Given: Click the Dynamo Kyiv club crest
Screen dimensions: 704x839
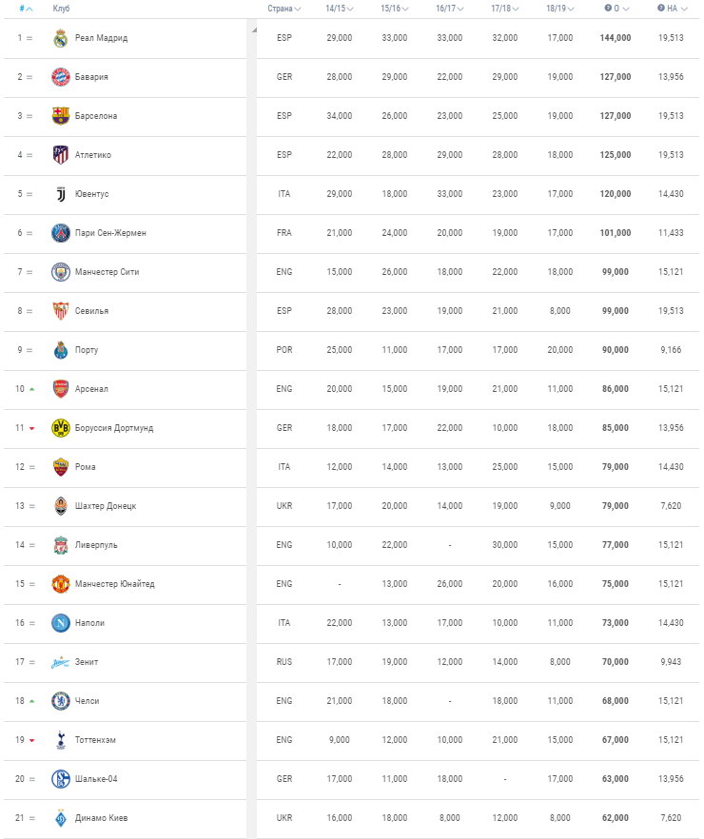Looking at the screenshot, I should point(61,818).
